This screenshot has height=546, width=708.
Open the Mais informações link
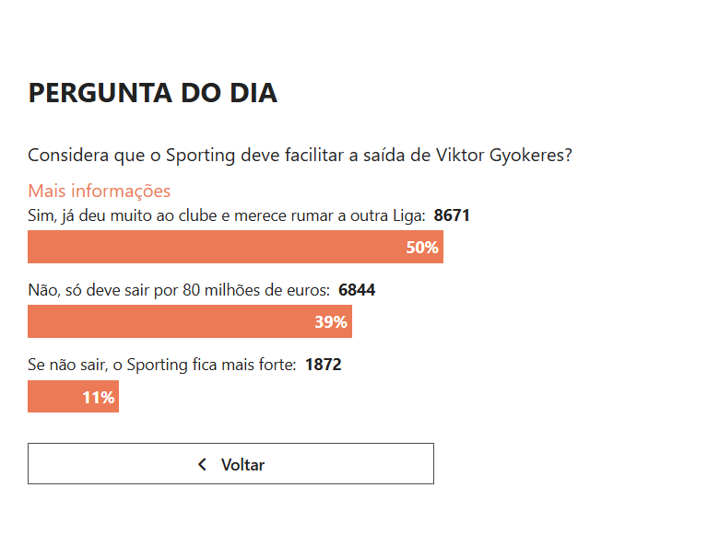coord(100,191)
